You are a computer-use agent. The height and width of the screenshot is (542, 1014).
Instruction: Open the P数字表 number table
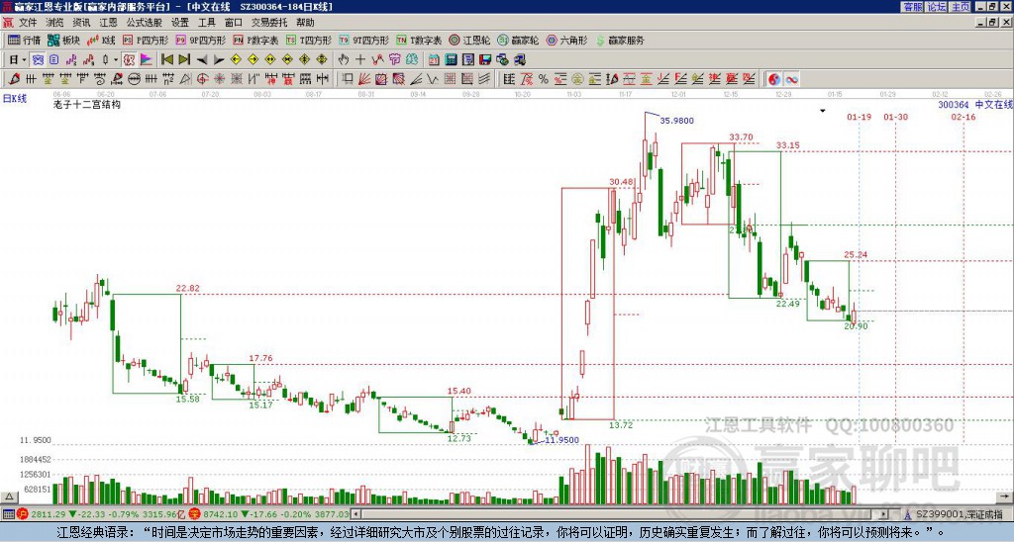(x=256, y=40)
